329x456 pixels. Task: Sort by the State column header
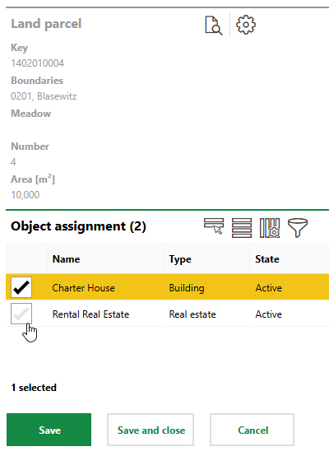267,258
